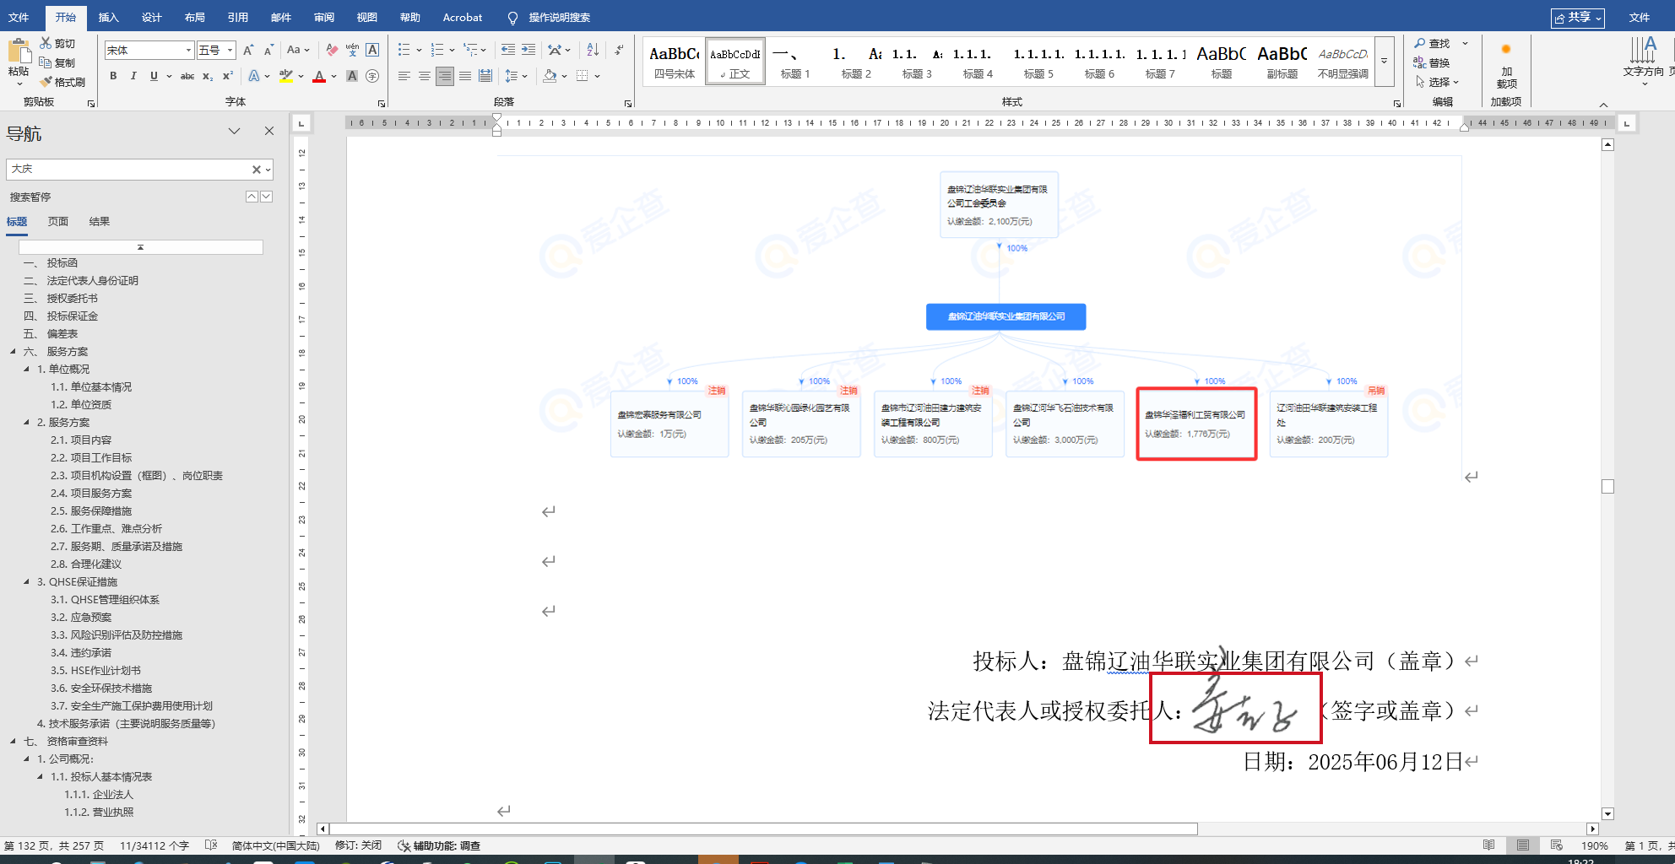This screenshot has height=864, width=1675.
Task: Decrease font size with the shrink-font icon
Action: [268, 51]
